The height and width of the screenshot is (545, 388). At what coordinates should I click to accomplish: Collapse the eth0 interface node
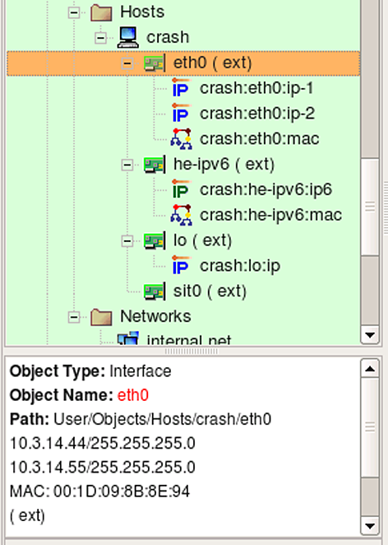click(127, 63)
